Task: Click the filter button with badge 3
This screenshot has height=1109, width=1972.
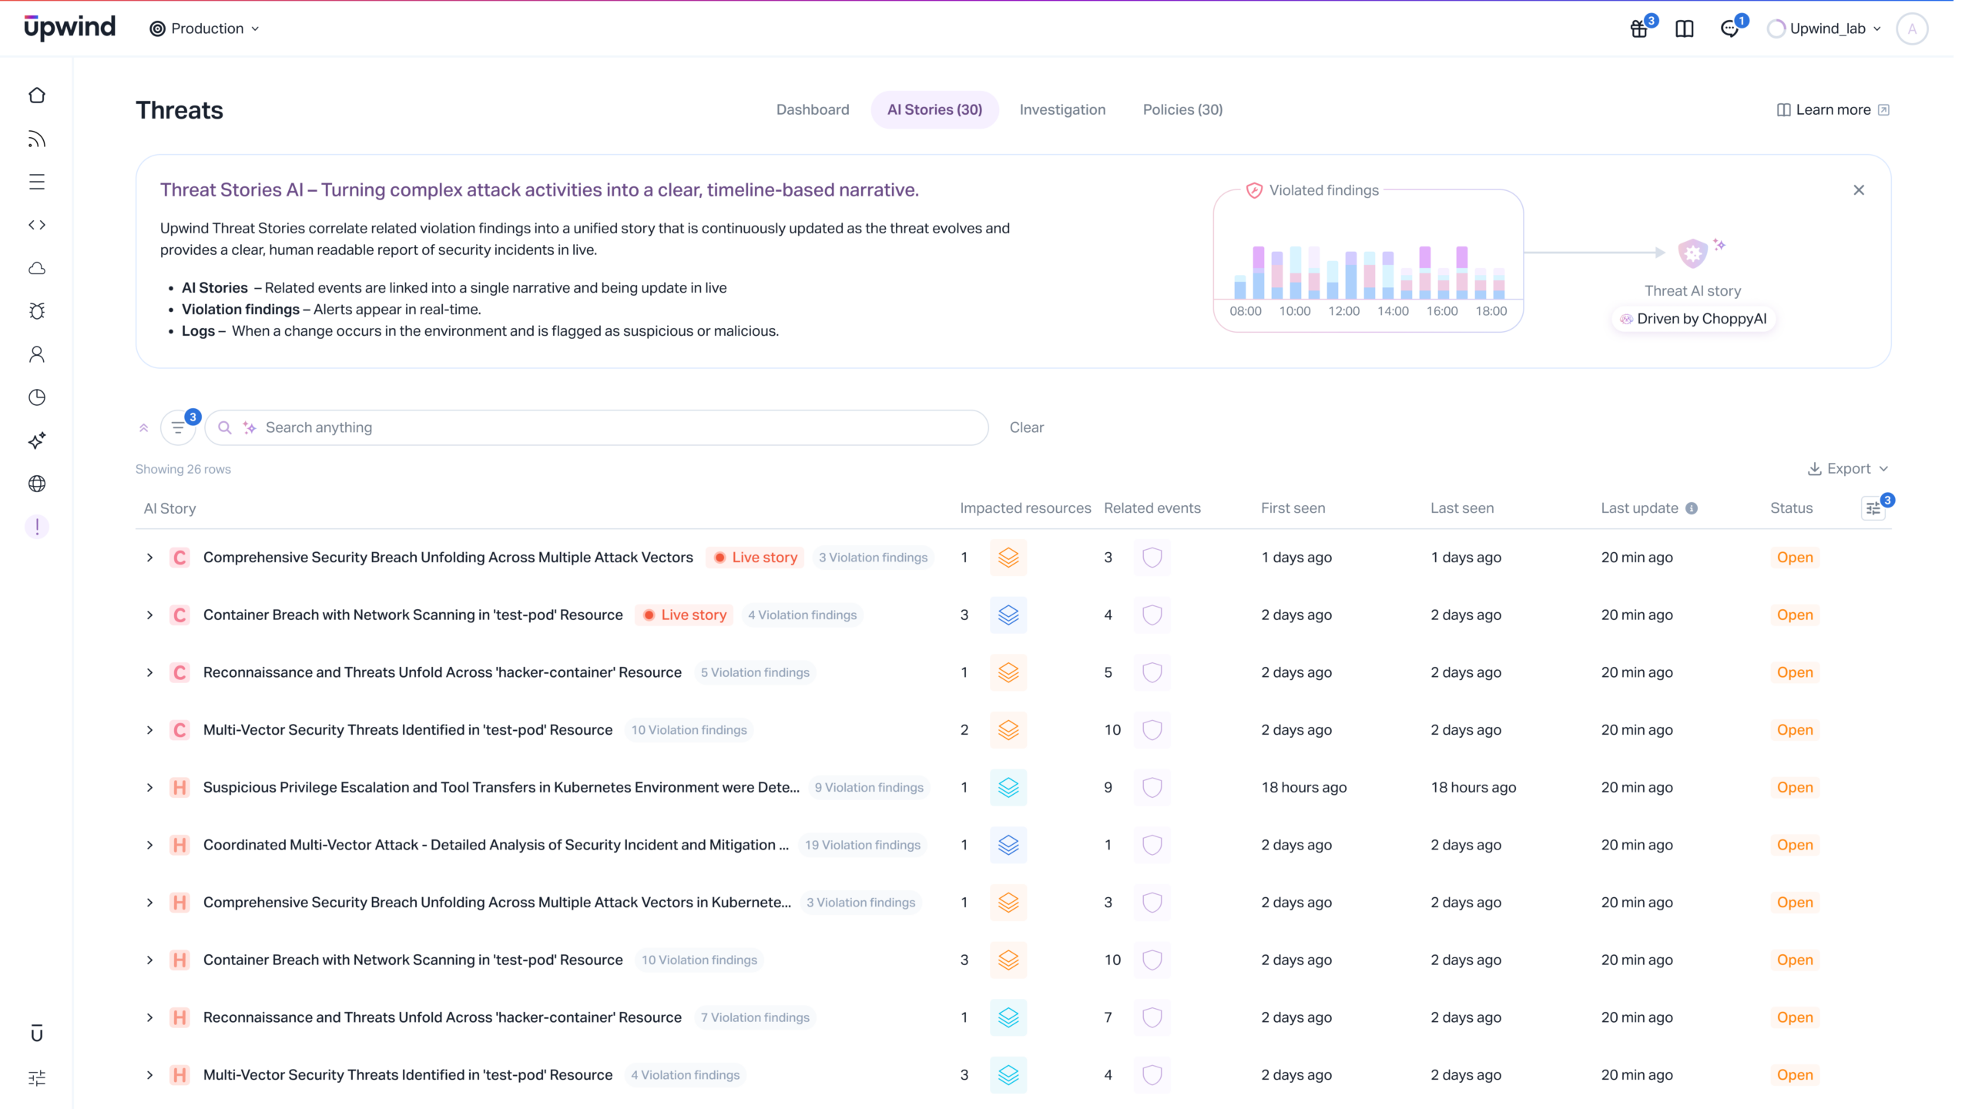Action: click(178, 427)
